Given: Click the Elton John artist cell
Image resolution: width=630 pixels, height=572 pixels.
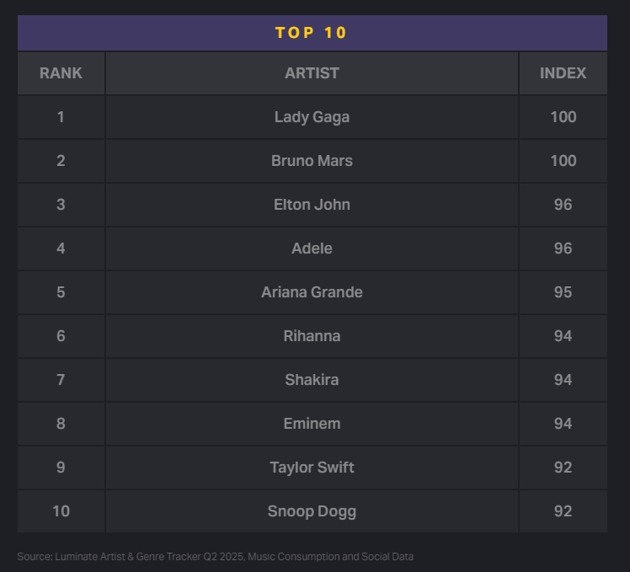Looking at the screenshot, I should [312, 205].
